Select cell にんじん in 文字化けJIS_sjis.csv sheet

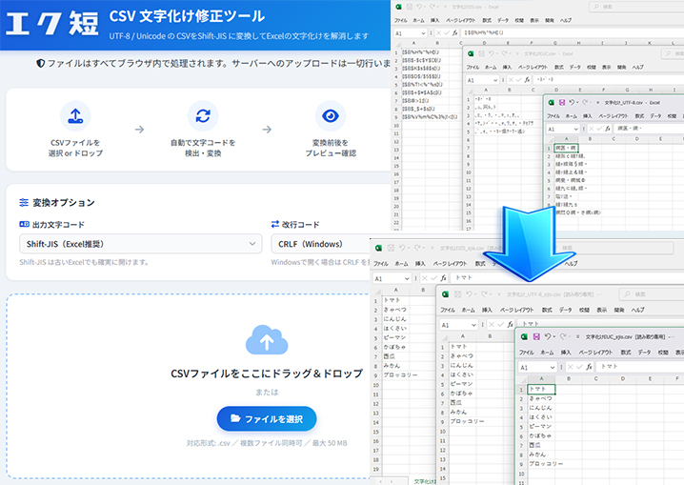394,319
